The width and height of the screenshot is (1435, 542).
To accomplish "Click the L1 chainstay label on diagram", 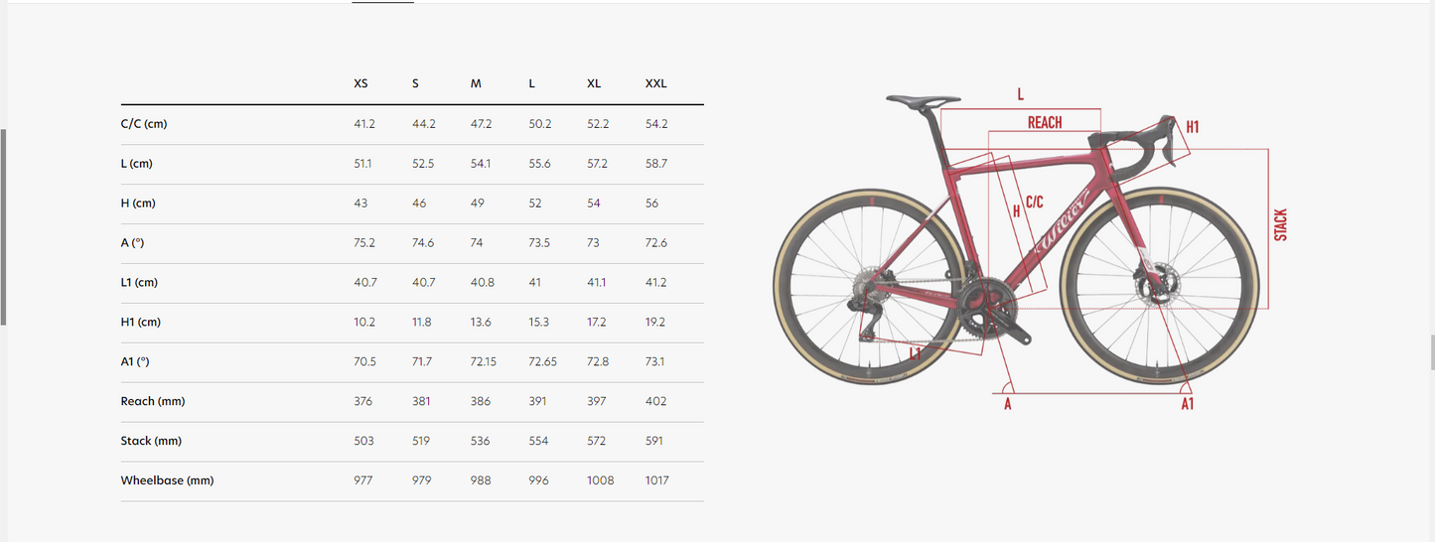I will [915, 350].
